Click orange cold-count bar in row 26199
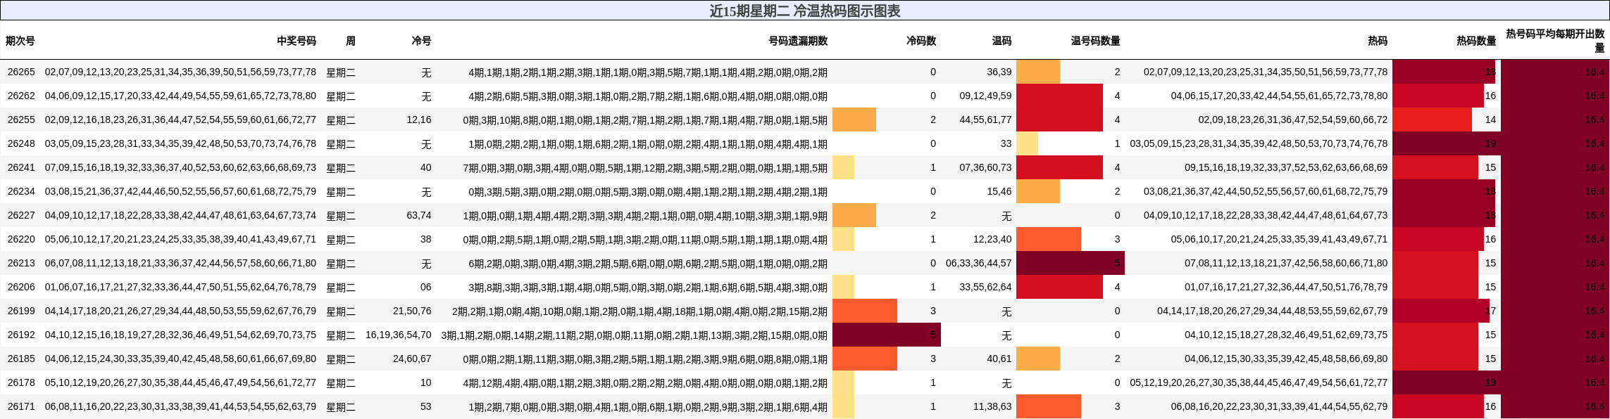Image resolution: width=1610 pixels, height=419 pixels. point(865,311)
